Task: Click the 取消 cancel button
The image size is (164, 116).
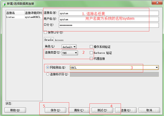Action: pyautogui.click(x=149, y=110)
